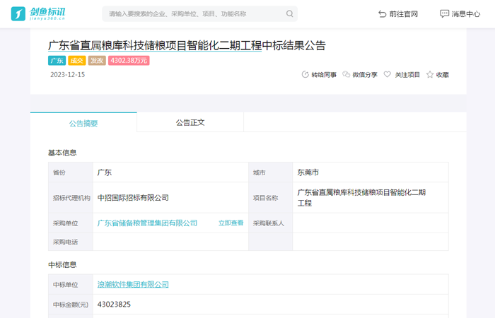Click the 成交 status tag
495x318 pixels.
click(76, 61)
